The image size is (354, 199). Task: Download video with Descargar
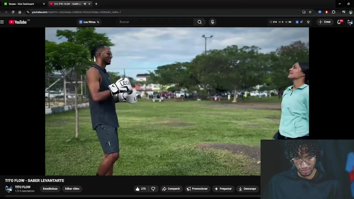point(247,189)
